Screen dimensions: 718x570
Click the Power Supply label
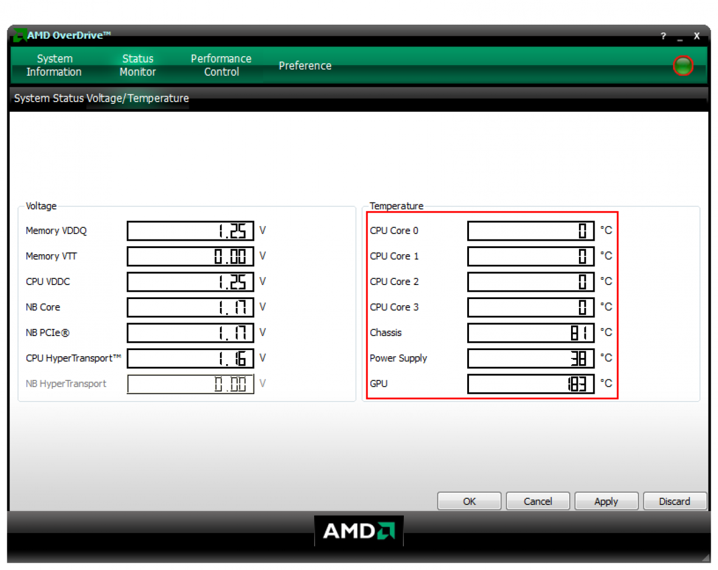[x=398, y=358]
